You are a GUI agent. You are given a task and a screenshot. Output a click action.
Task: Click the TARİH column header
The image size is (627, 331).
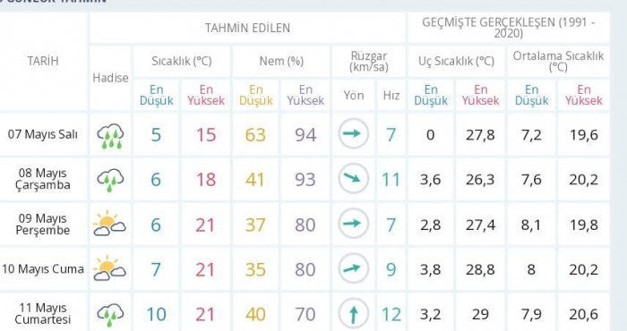pos(43,61)
